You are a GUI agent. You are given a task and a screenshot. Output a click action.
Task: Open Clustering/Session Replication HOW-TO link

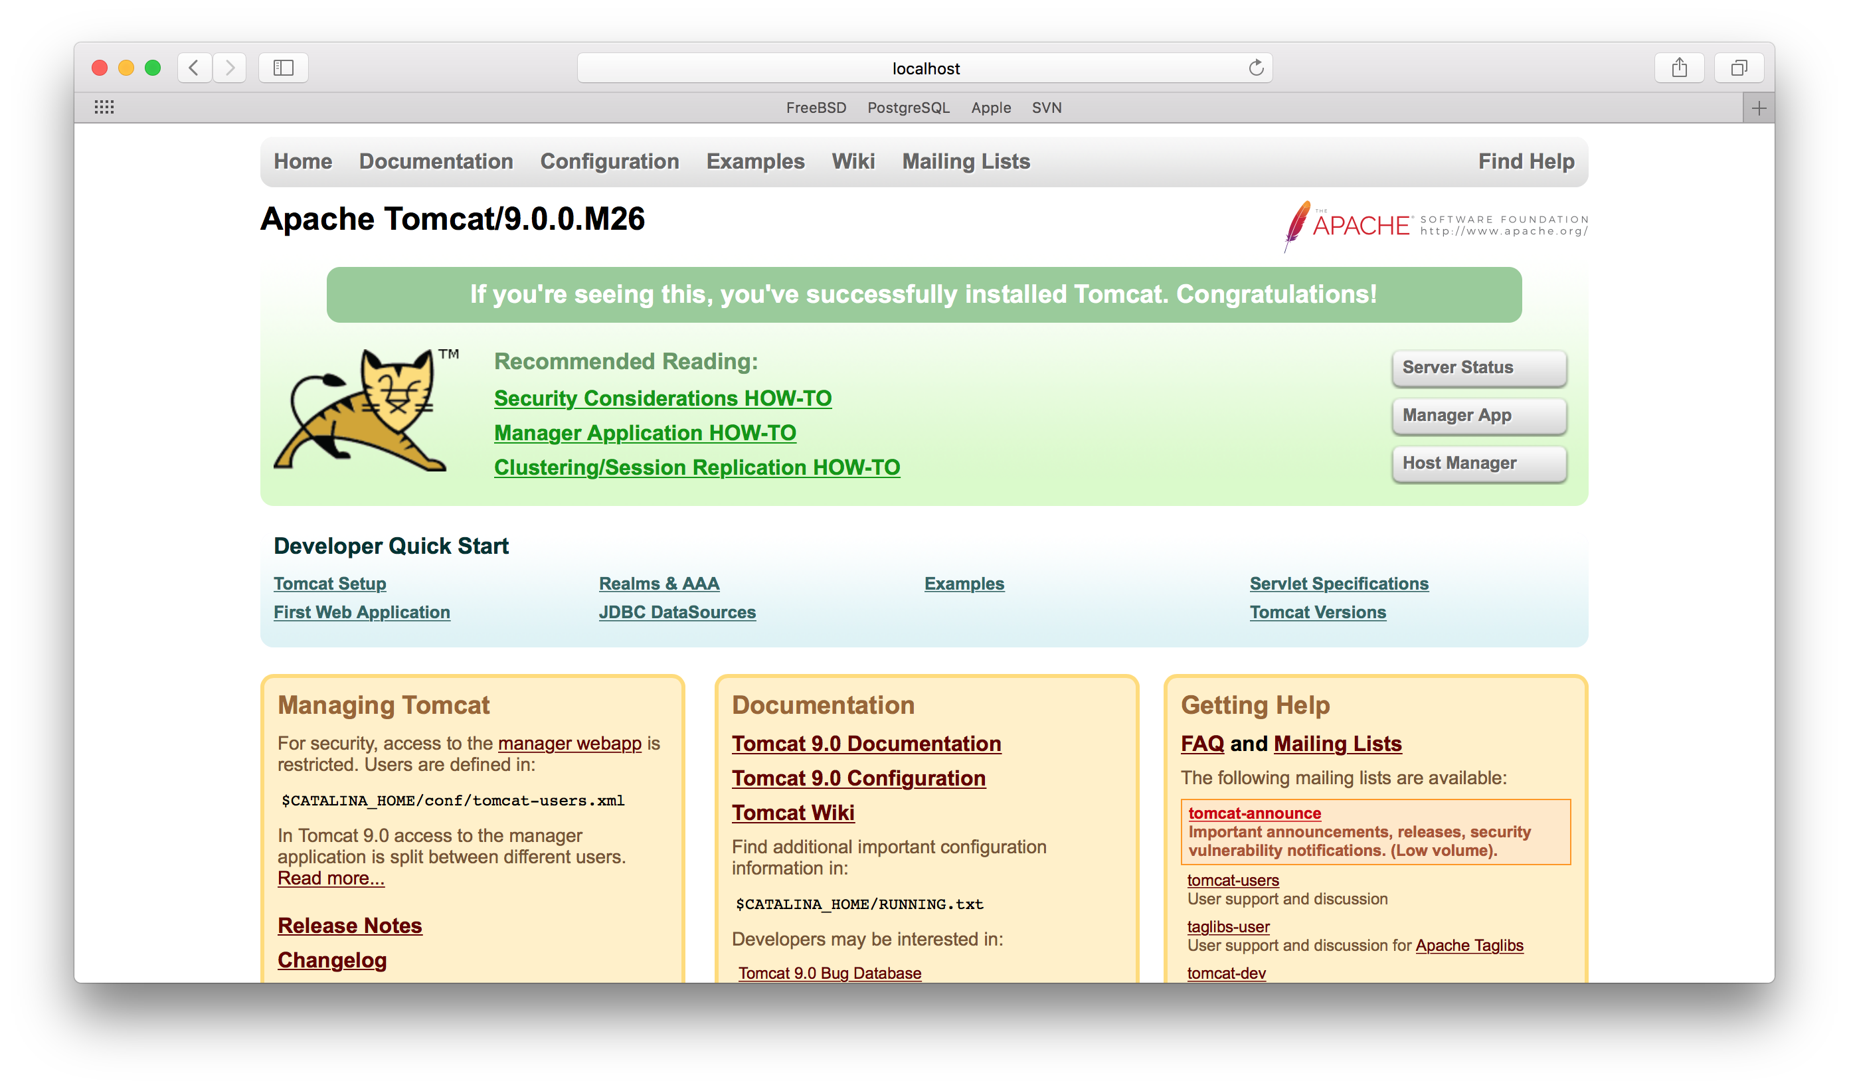pos(697,467)
